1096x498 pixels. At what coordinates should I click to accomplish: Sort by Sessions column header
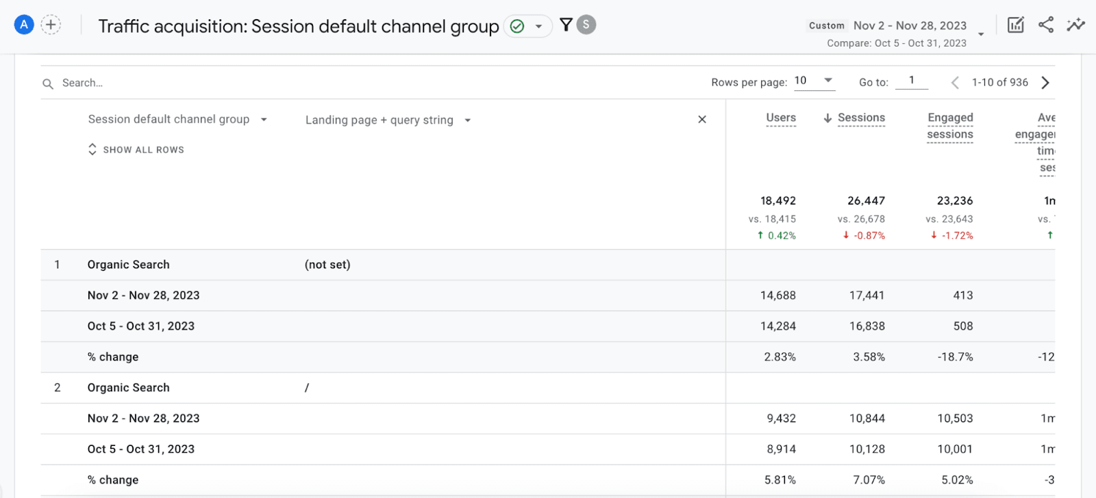point(860,118)
